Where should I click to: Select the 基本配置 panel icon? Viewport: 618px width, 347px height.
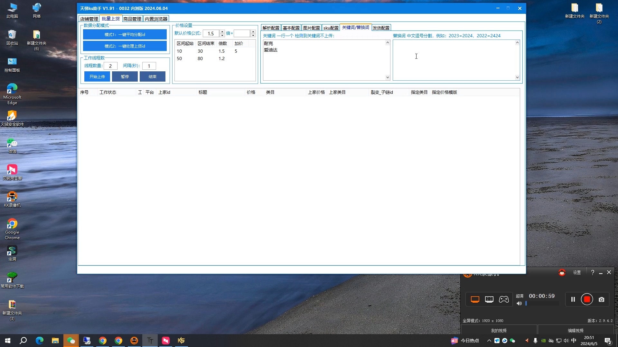[x=291, y=27]
